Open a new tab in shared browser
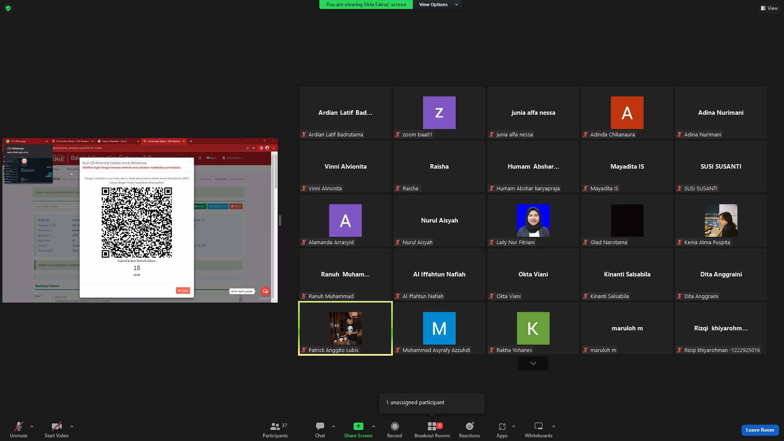Viewport: 784px width, 441px height. (x=191, y=141)
